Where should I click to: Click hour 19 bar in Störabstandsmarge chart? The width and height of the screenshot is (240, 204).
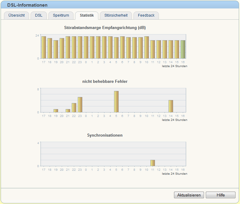click(56, 49)
